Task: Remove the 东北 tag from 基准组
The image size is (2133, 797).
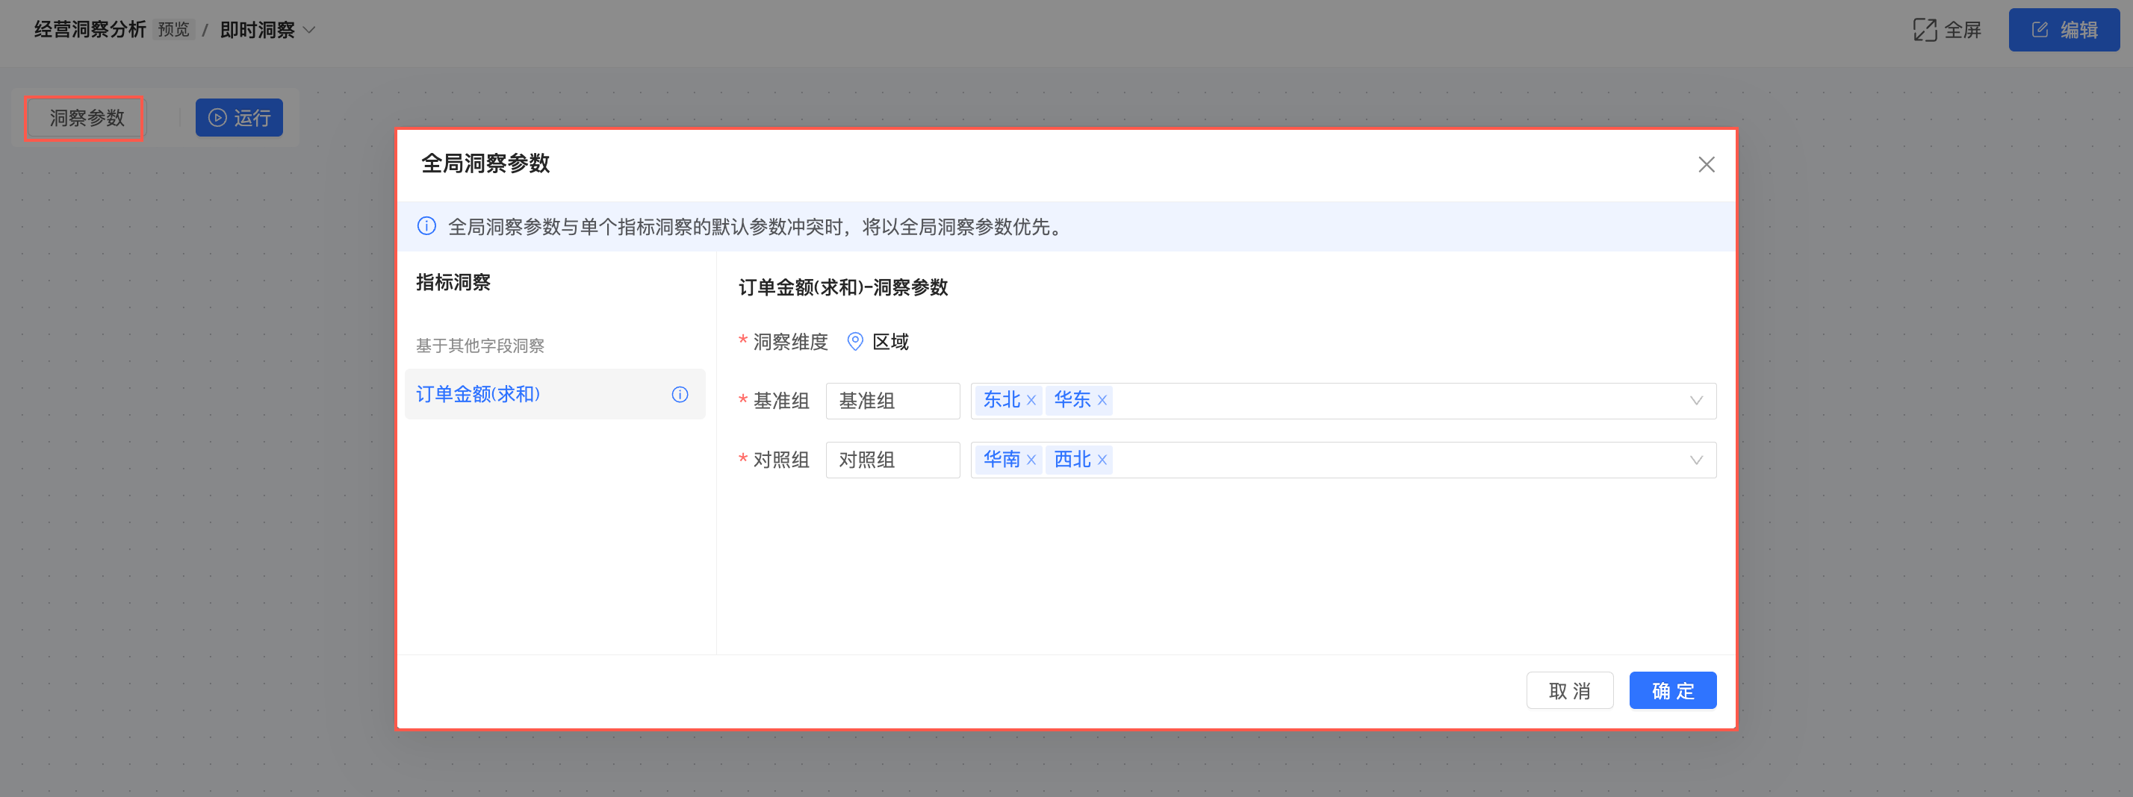Action: point(1031,401)
